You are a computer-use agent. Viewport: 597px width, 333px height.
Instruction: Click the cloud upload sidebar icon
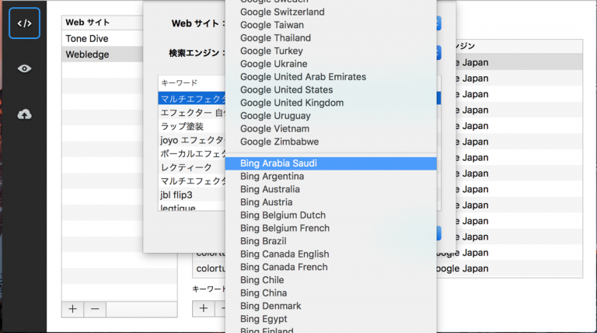[24, 114]
